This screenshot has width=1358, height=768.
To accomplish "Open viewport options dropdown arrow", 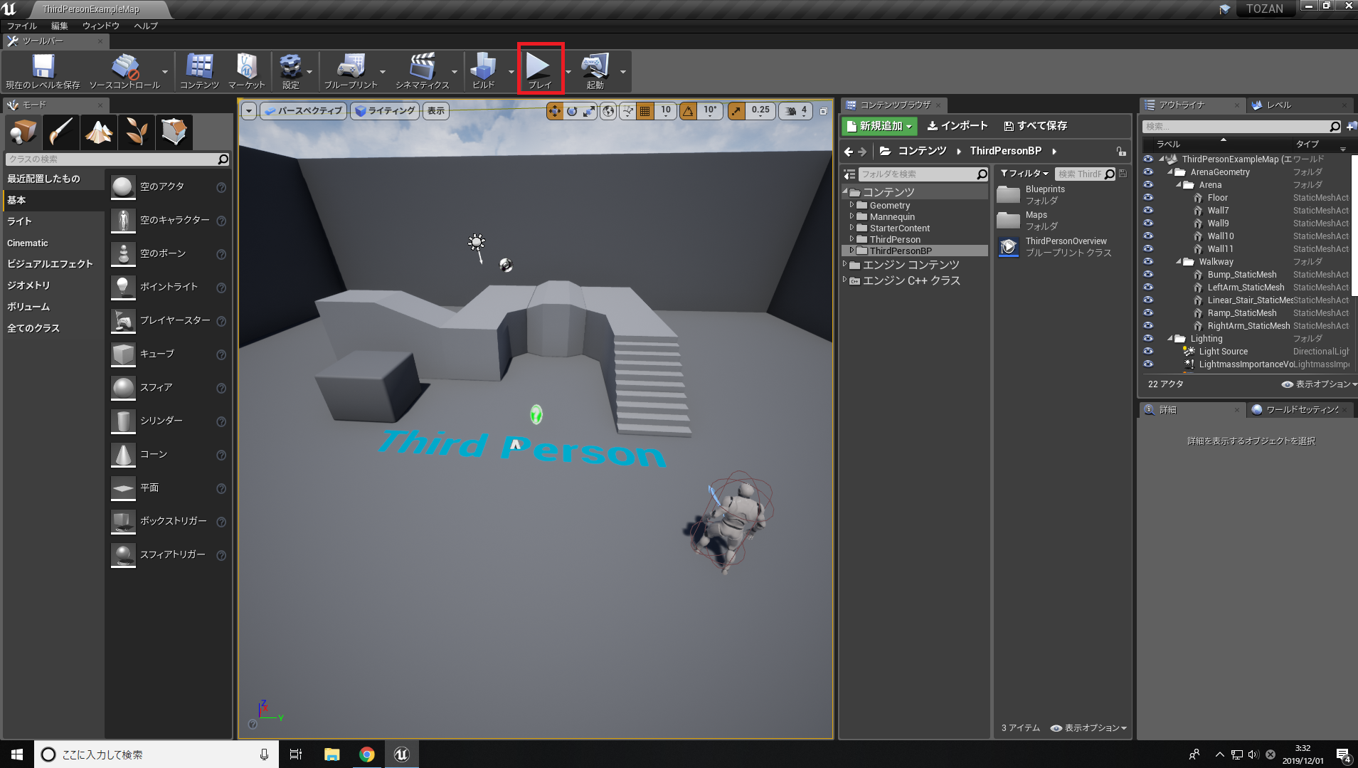I will (x=249, y=111).
